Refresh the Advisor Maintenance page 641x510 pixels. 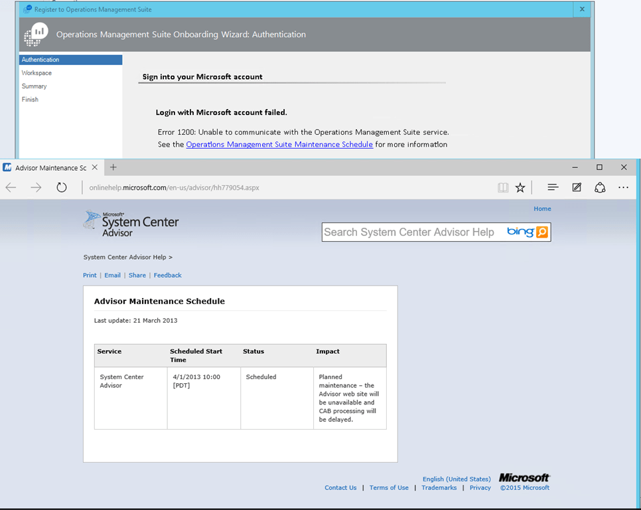(x=61, y=188)
